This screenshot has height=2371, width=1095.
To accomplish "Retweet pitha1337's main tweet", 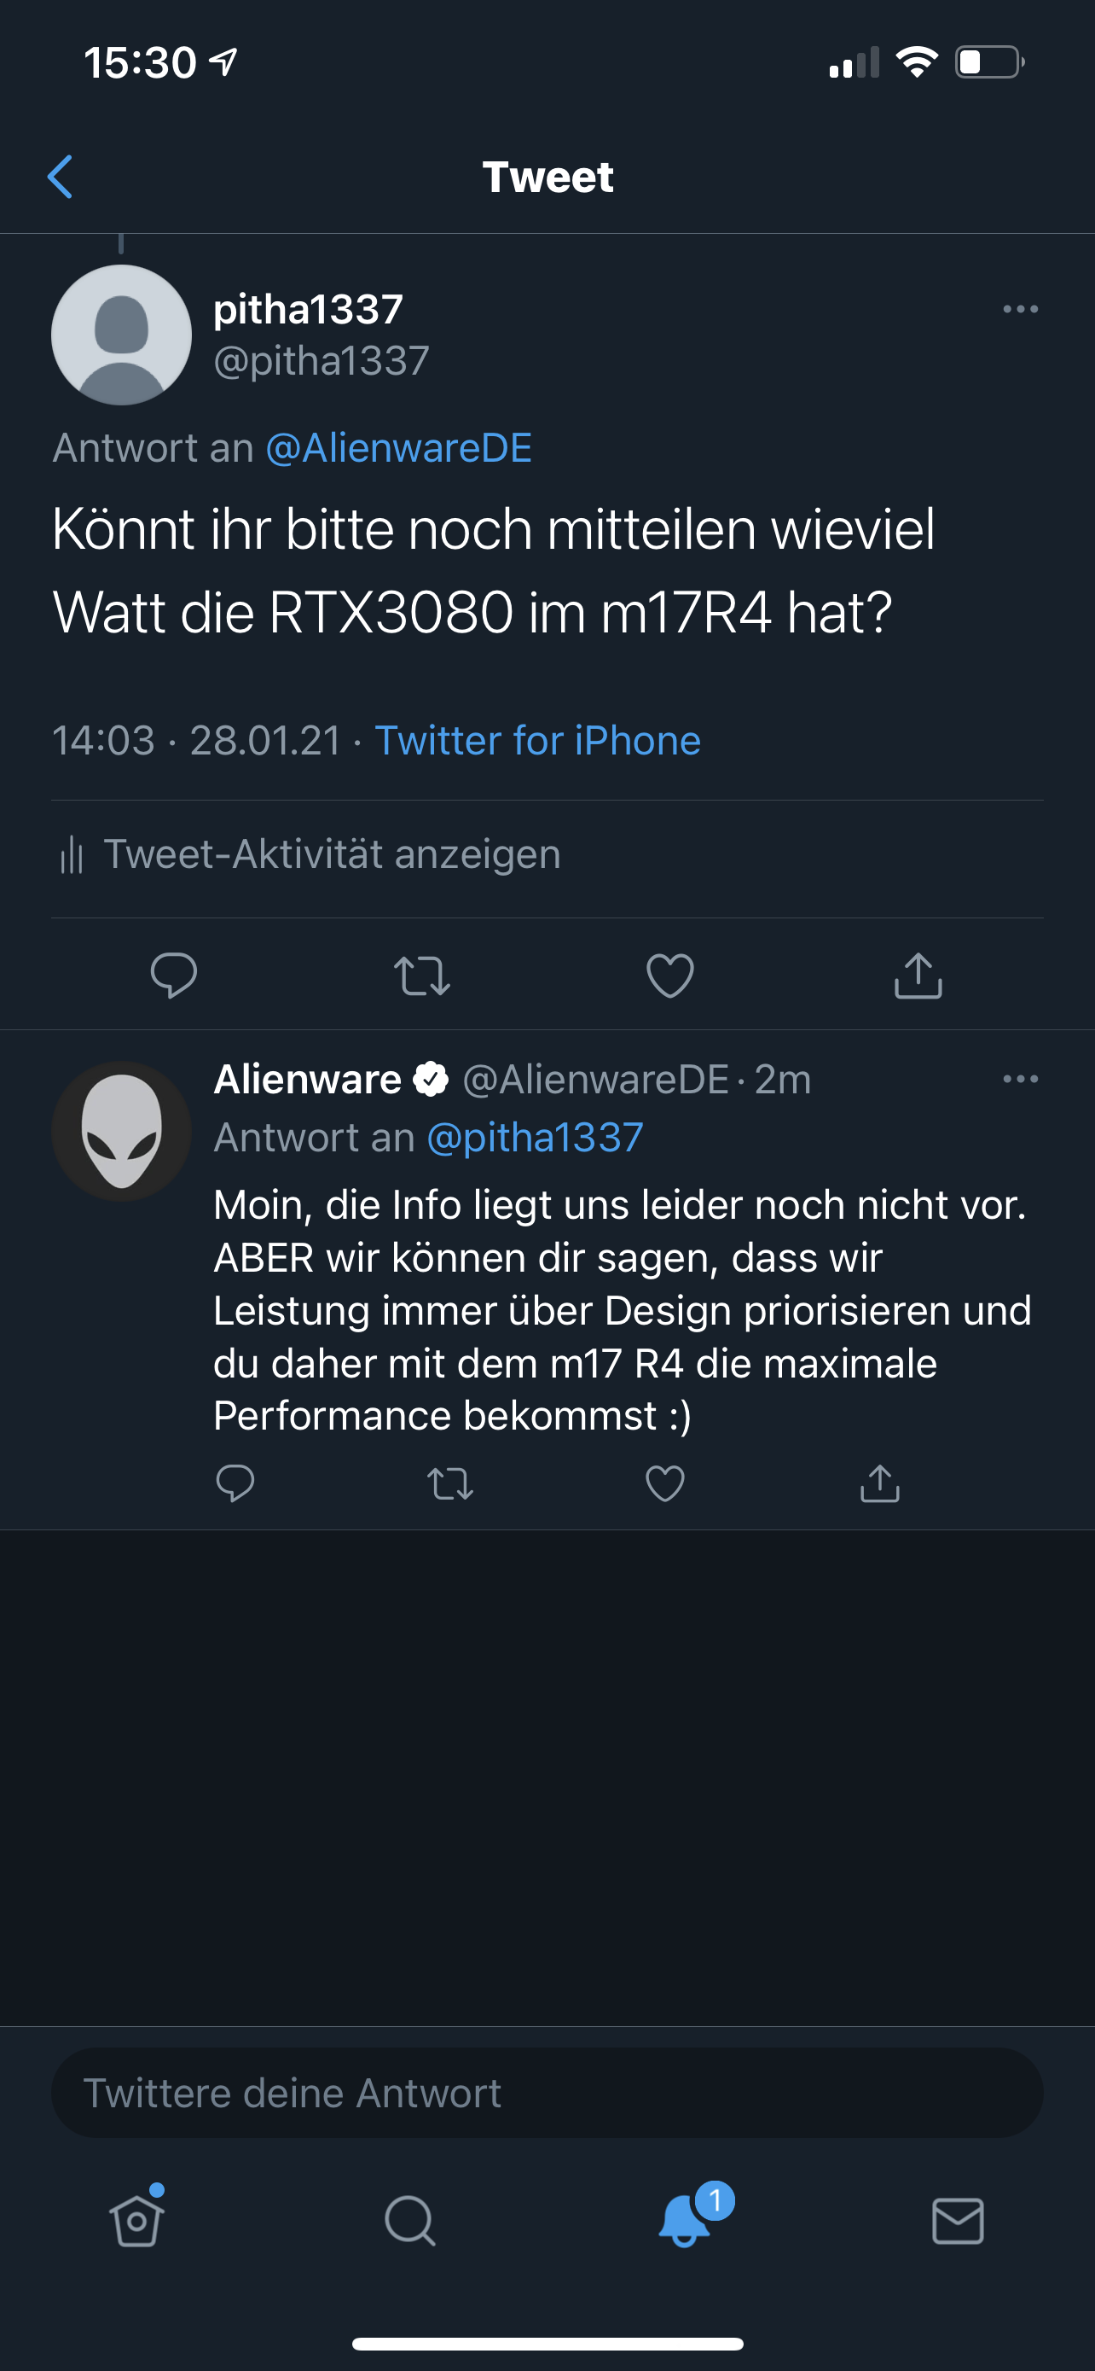I will coord(421,976).
